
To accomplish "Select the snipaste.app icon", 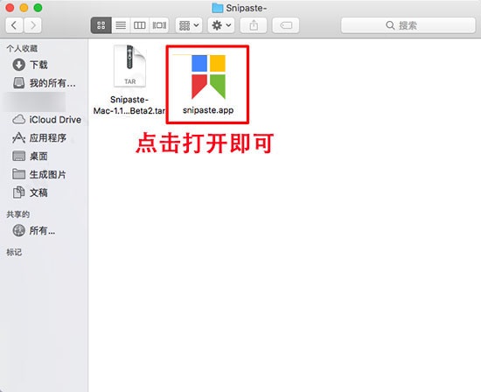I will pyautogui.click(x=209, y=77).
